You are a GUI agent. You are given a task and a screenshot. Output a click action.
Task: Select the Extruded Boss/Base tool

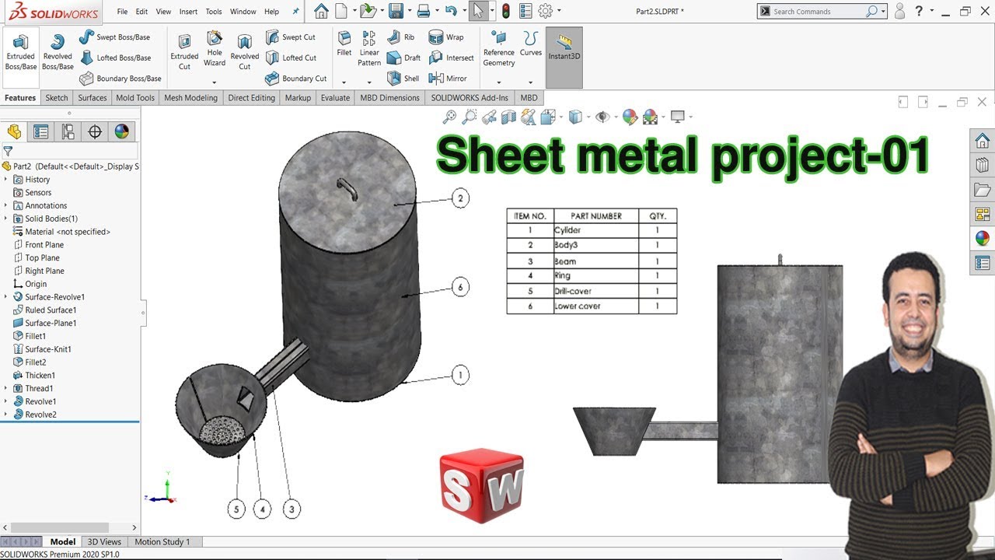pos(21,51)
